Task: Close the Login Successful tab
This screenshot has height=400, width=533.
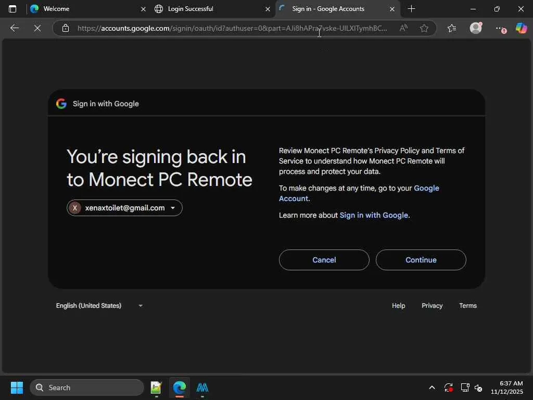Action: coord(268,9)
